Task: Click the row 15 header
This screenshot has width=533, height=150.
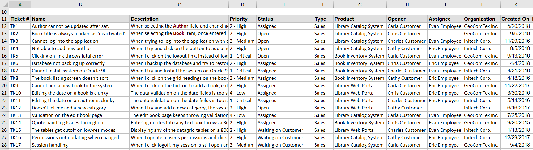Action: pos(4,49)
